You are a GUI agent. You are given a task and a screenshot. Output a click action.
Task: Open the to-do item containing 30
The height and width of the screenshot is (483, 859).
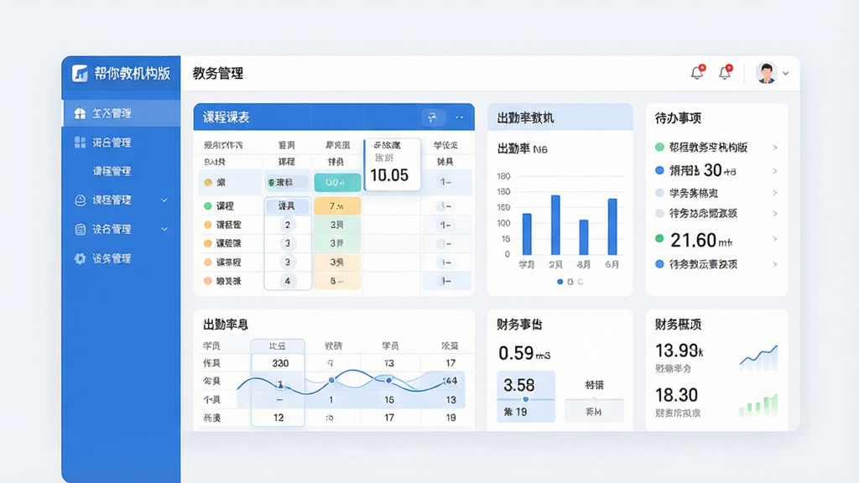716,171
